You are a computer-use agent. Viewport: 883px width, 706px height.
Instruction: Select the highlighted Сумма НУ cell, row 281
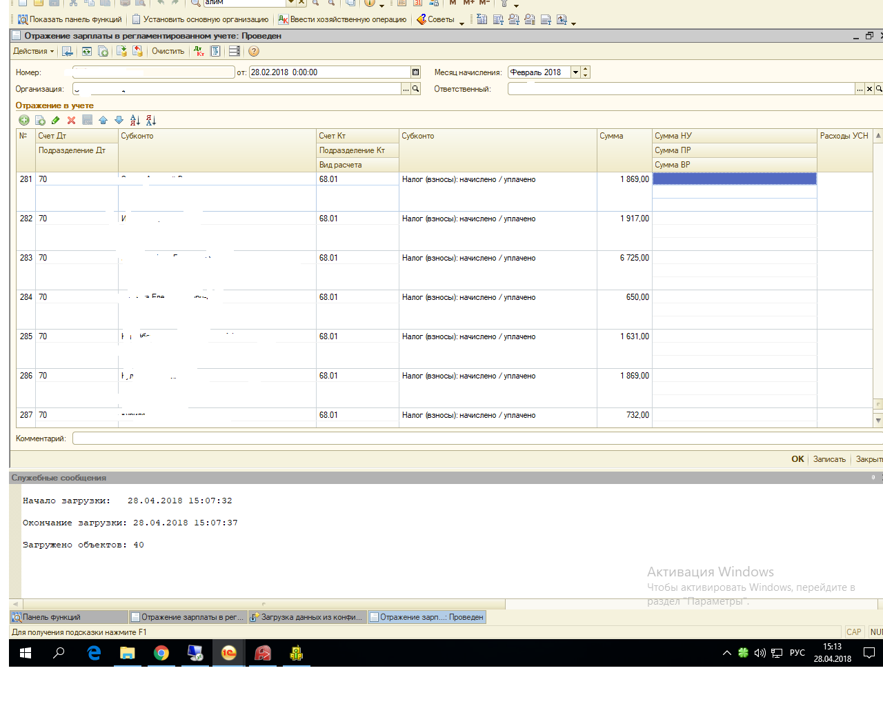click(734, 179)
